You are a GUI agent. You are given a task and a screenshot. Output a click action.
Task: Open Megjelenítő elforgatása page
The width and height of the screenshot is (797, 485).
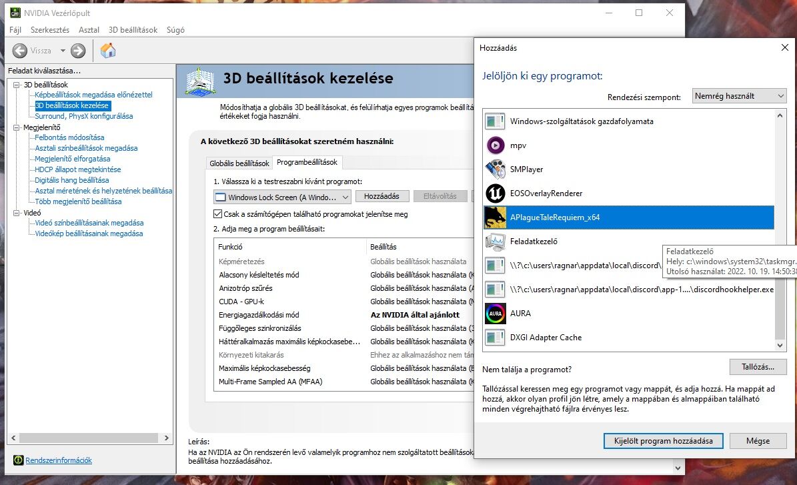coord(73,159)
